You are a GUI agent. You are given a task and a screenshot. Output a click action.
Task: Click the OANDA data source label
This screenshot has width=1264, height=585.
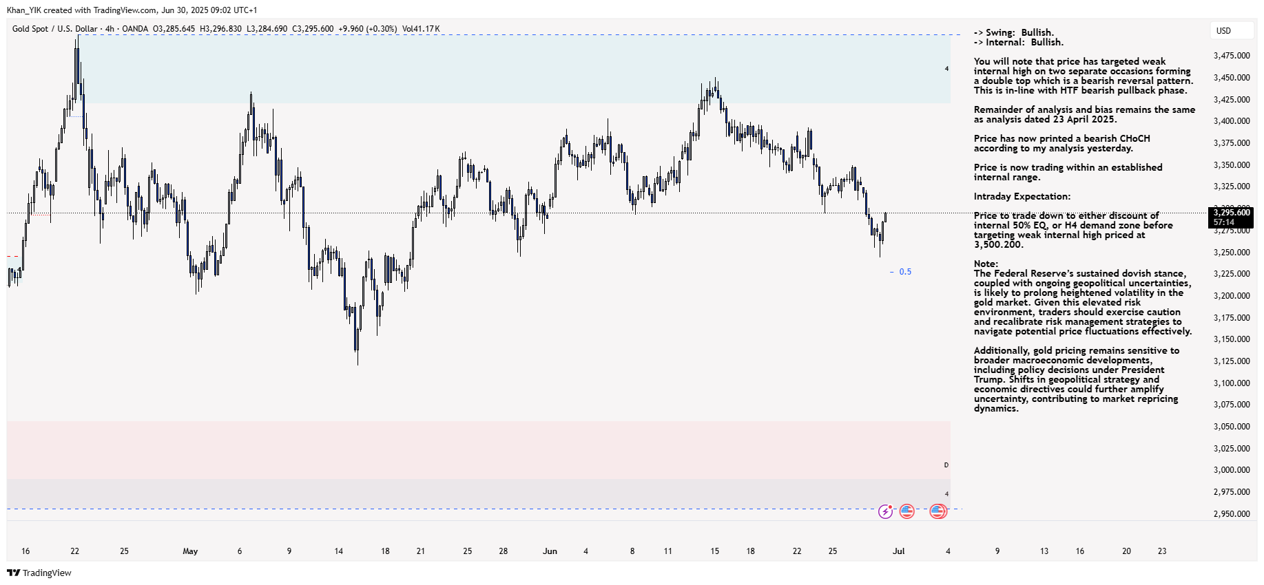[x=135, y=29]
